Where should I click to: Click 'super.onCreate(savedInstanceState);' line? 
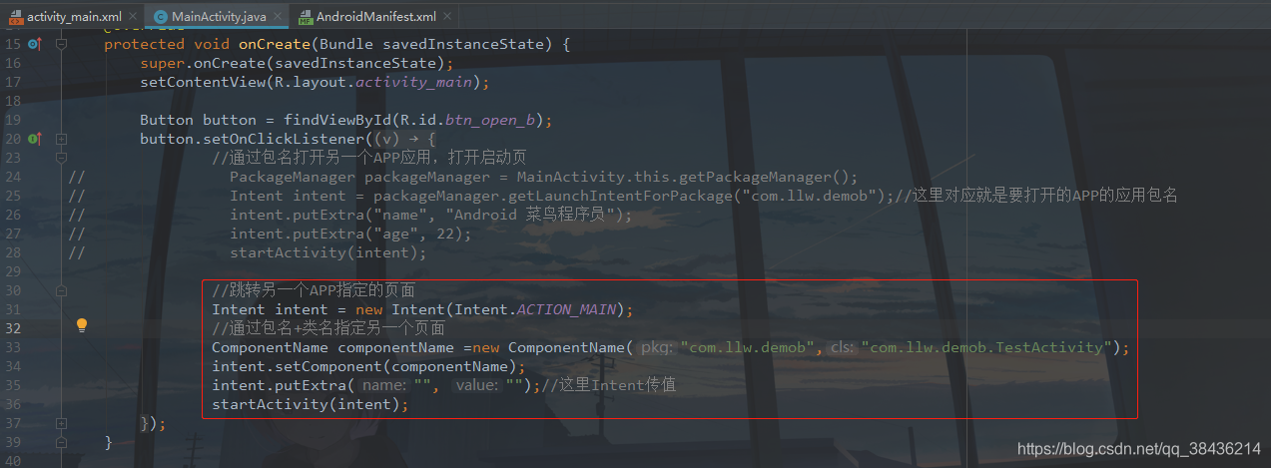point(297,63)
